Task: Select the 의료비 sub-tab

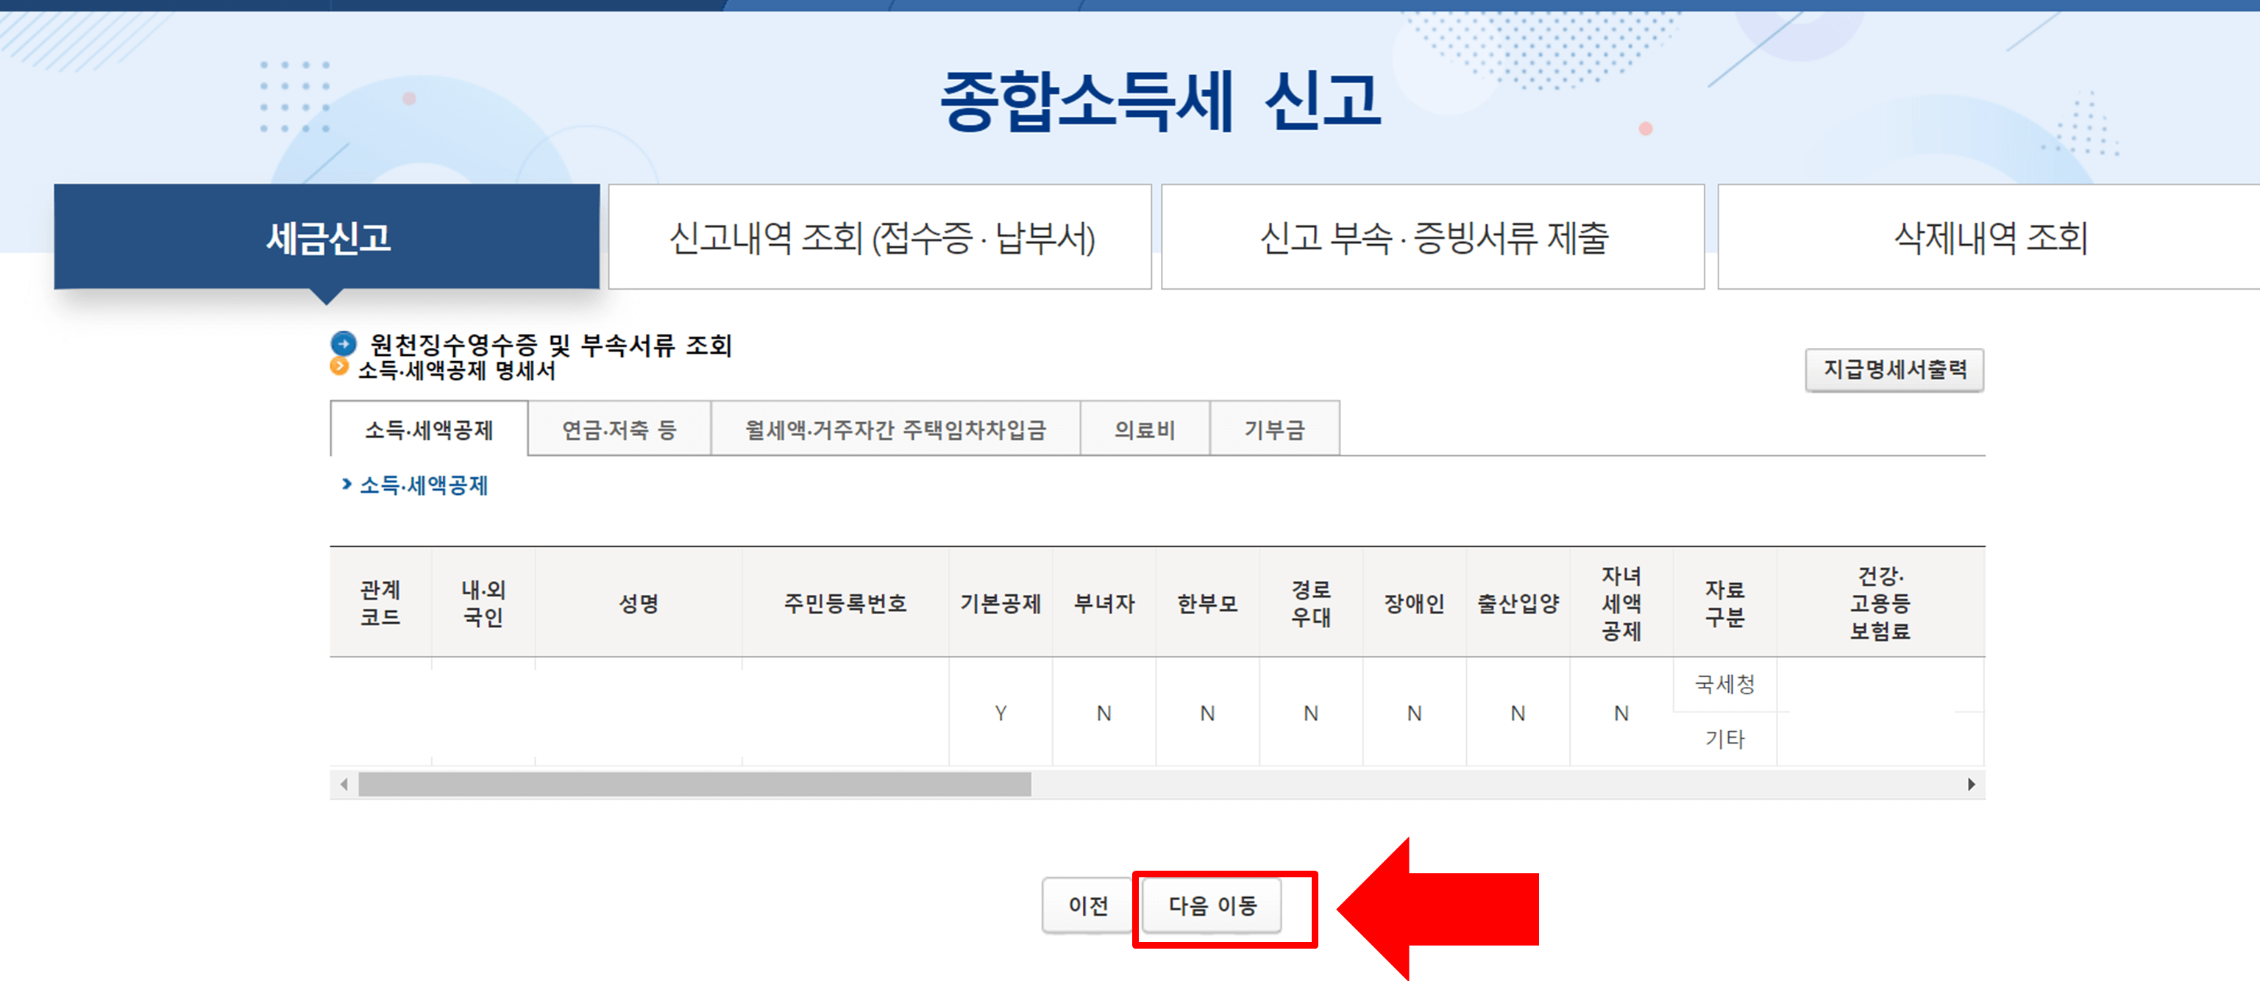Action: [1144, 429]
